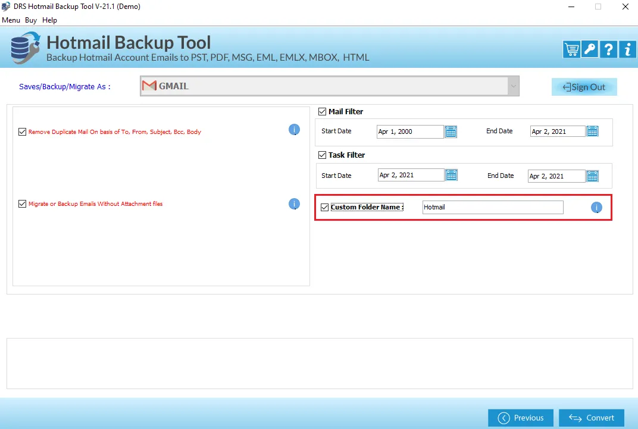Image resolution: width=638 pixels, height=429 pixels.
Task: Click the Mail Filter Start Date field
Action: (x=410, y=131)
